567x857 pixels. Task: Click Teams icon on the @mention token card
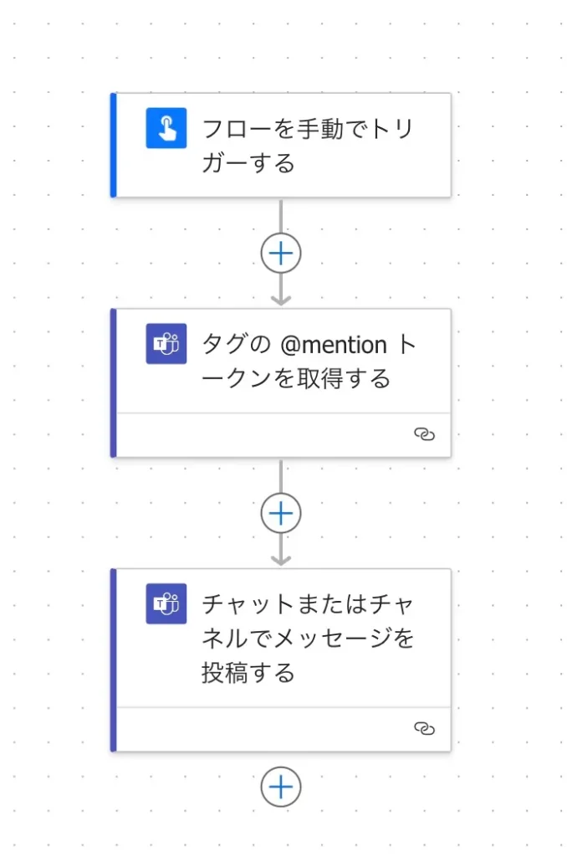click(166, 344)
